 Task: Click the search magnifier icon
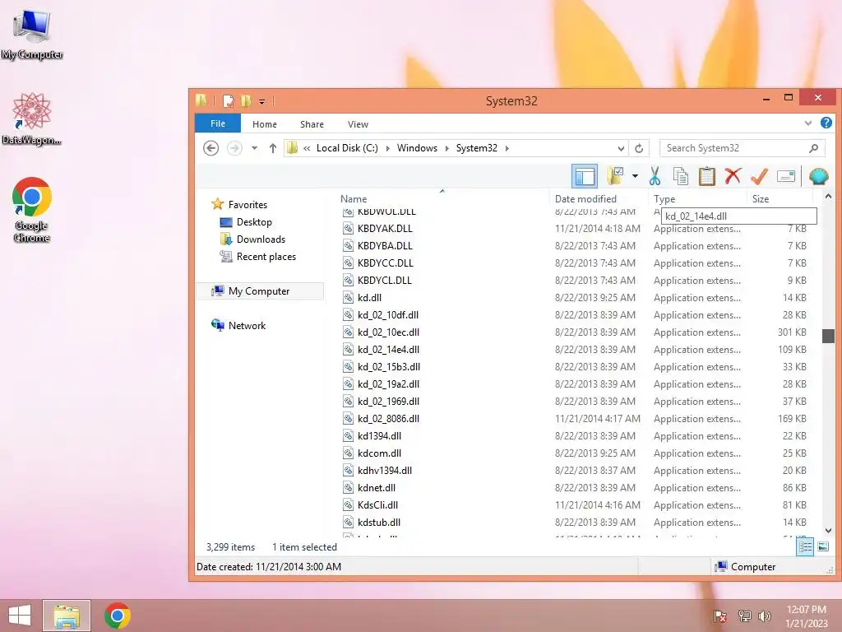[813, 148]
